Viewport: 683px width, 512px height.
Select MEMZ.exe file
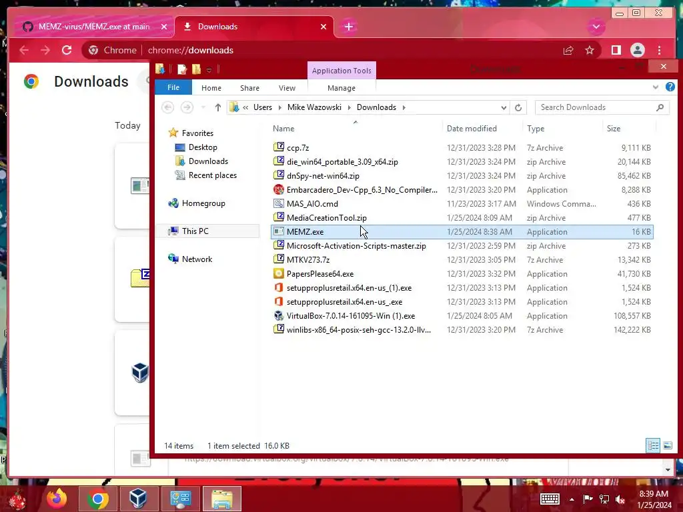point(462,231)
